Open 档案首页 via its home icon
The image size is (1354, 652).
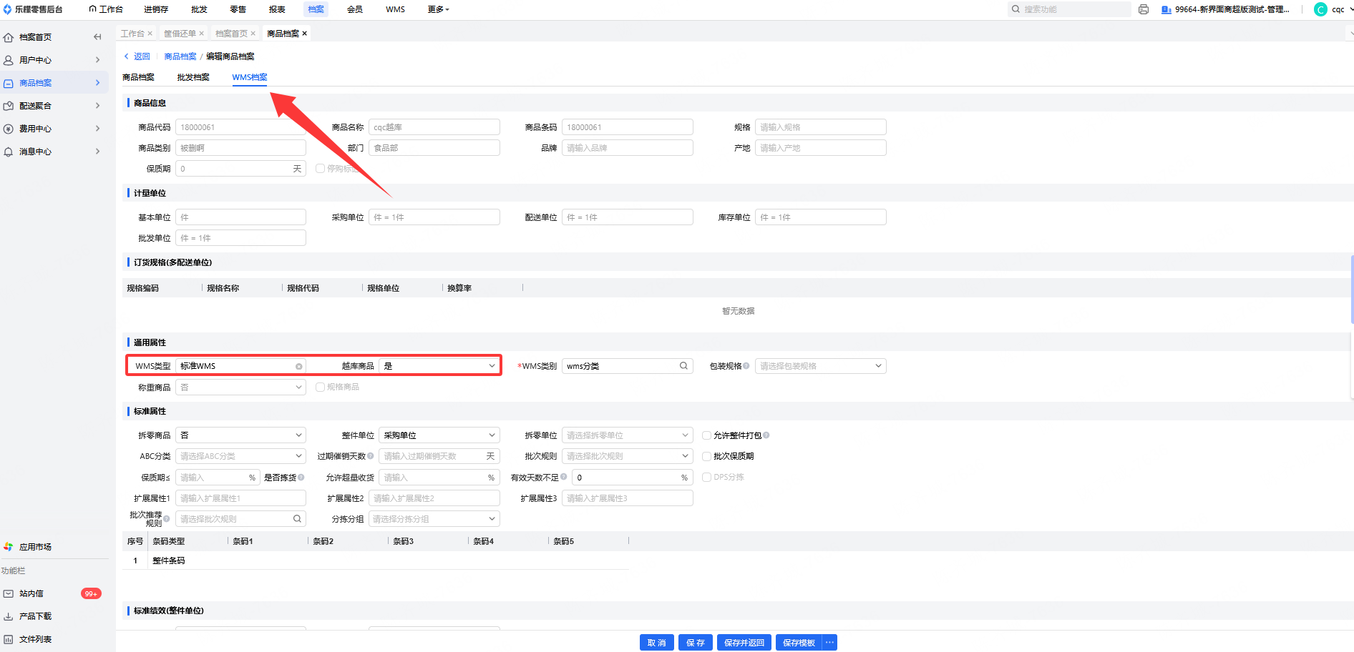click(x=9, y=37)
